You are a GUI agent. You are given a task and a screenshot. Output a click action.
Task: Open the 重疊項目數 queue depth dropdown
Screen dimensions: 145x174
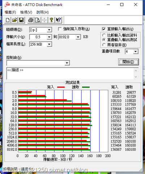136,51
